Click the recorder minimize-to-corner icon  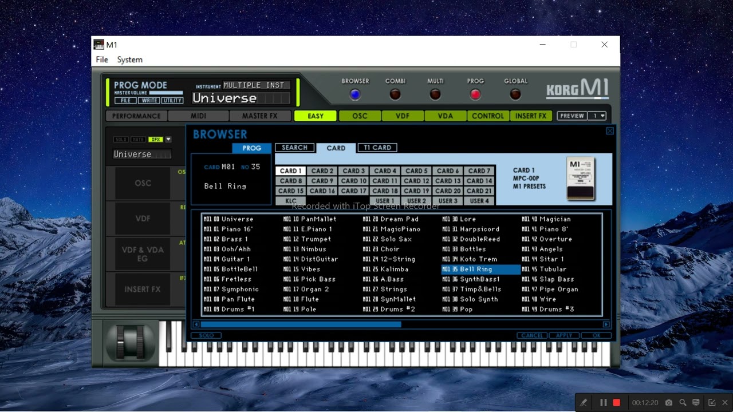(712, 403)
